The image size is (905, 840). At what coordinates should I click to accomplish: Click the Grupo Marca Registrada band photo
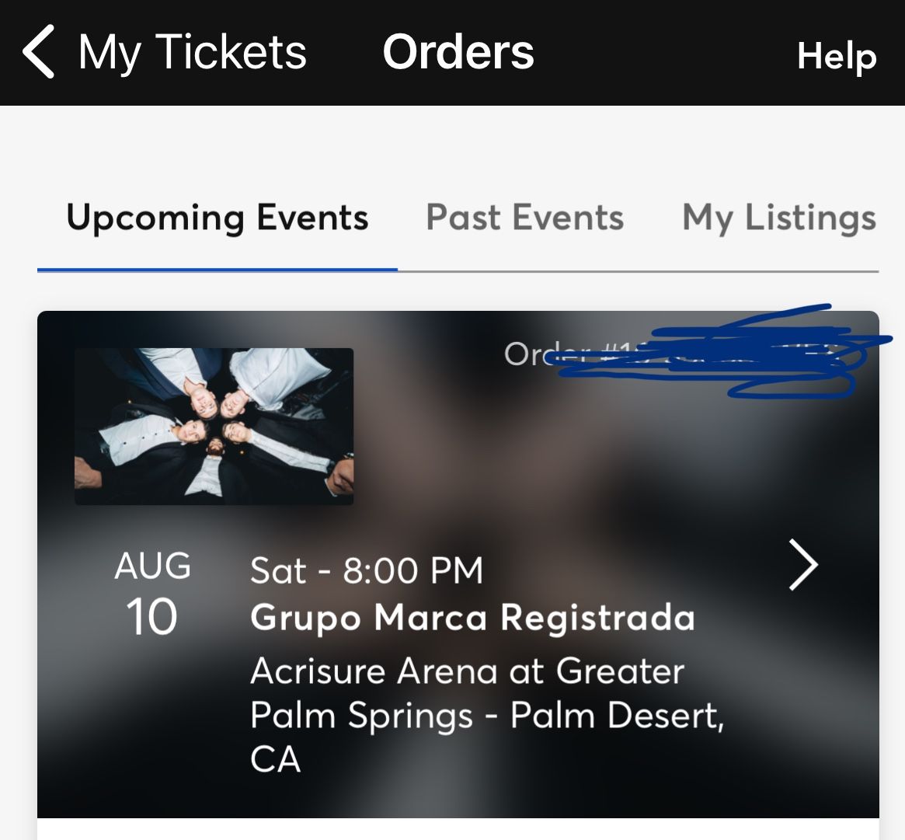(214, 426)
